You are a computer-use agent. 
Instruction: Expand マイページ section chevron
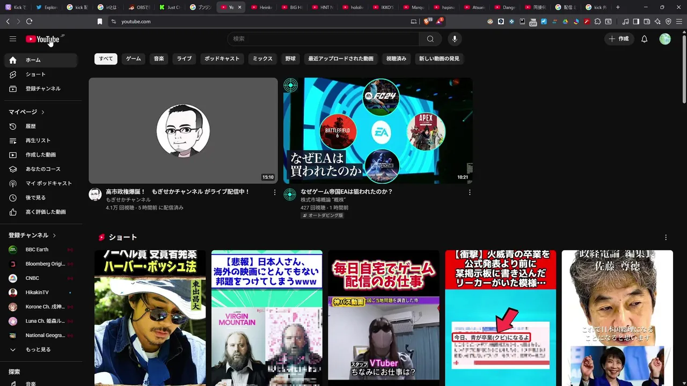[x=42, y=112]
